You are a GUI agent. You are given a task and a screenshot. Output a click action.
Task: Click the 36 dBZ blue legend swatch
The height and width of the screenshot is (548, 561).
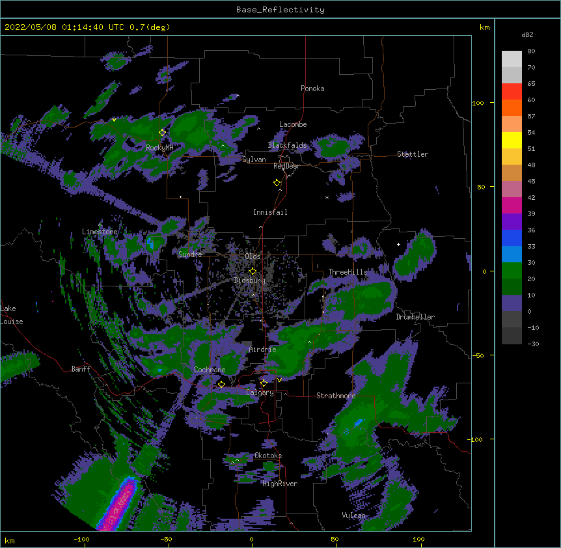point(512,238)
